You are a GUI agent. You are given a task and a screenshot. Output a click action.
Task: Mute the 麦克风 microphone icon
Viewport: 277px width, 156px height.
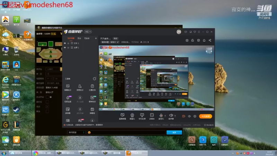click(x=161, y=115)
